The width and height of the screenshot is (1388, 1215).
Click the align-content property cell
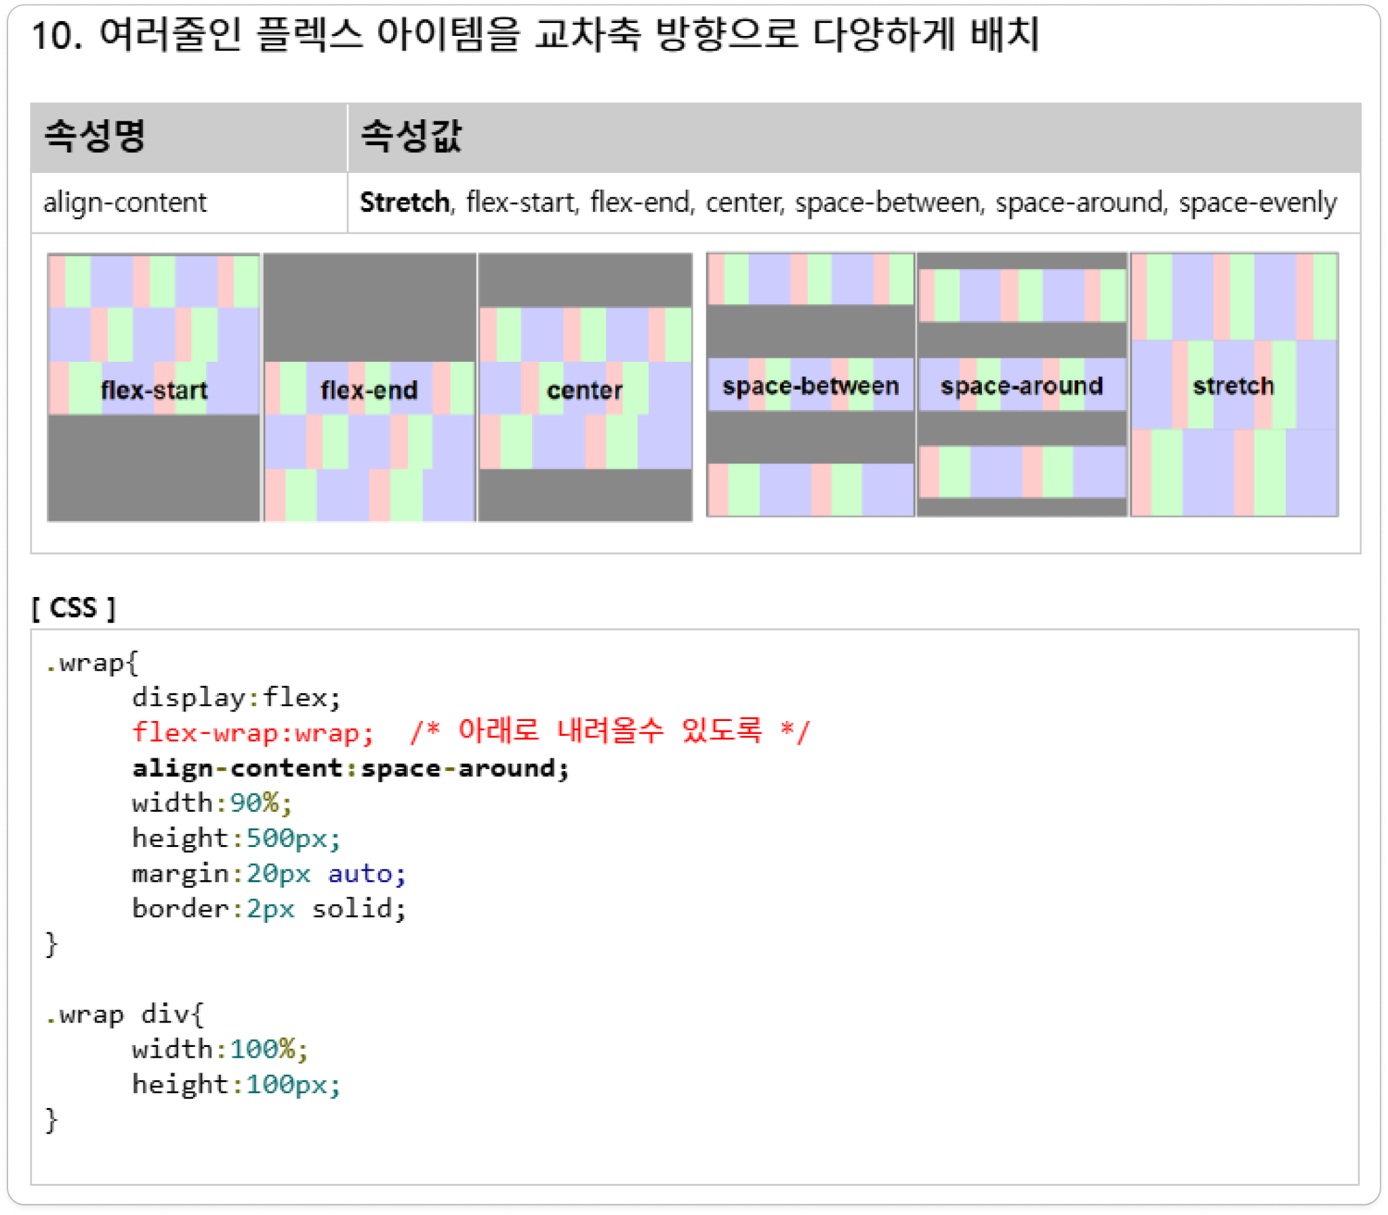125,203
